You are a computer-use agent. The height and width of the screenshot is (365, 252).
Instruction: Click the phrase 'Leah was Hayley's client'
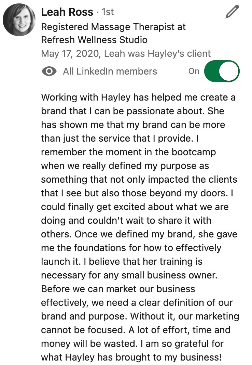(157, 54)
